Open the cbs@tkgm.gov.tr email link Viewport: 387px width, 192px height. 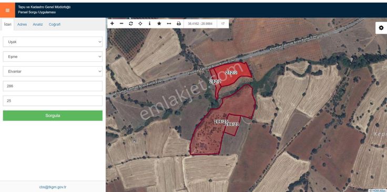[x=53, y=187]
